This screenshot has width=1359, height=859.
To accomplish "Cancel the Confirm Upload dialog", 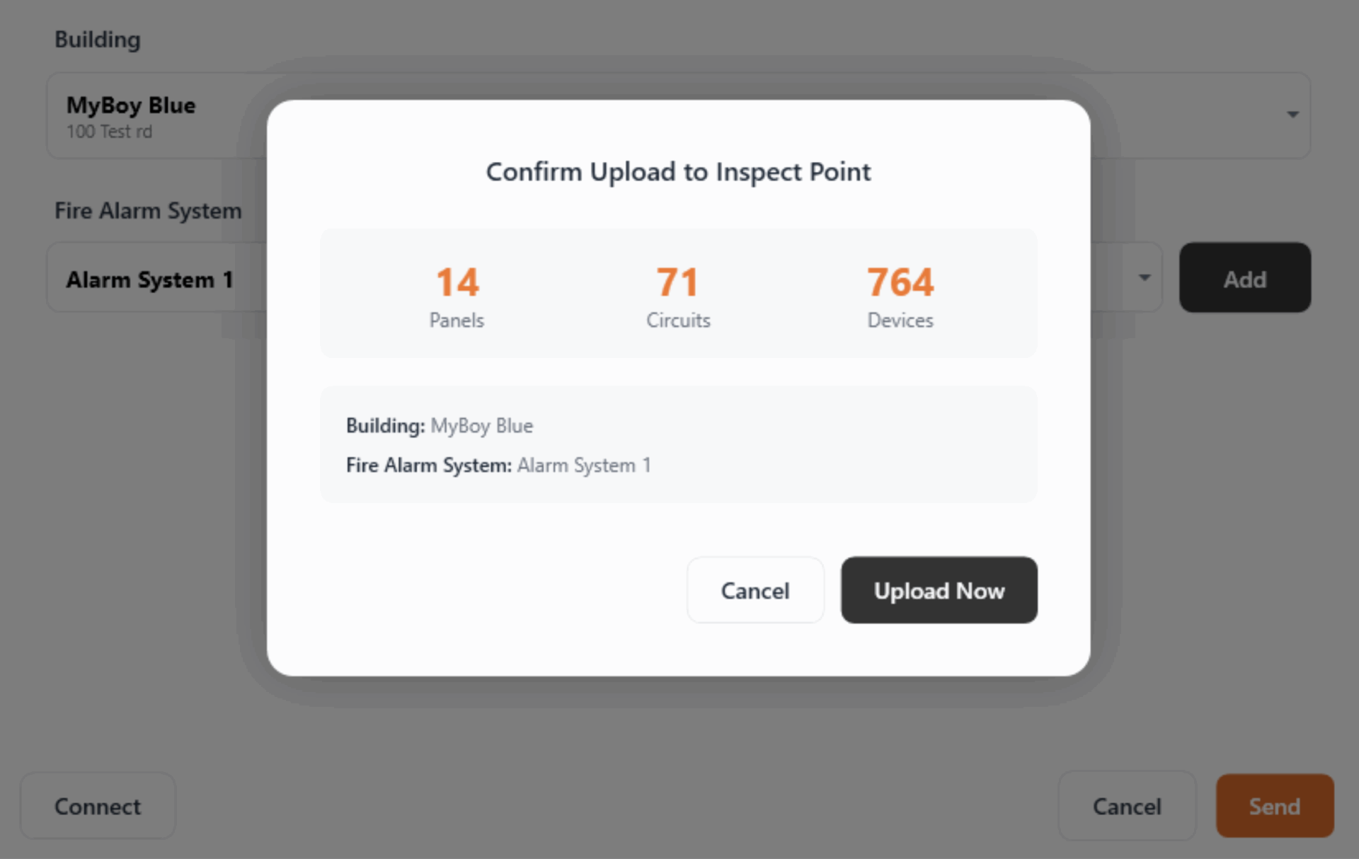I will [755, 590].
